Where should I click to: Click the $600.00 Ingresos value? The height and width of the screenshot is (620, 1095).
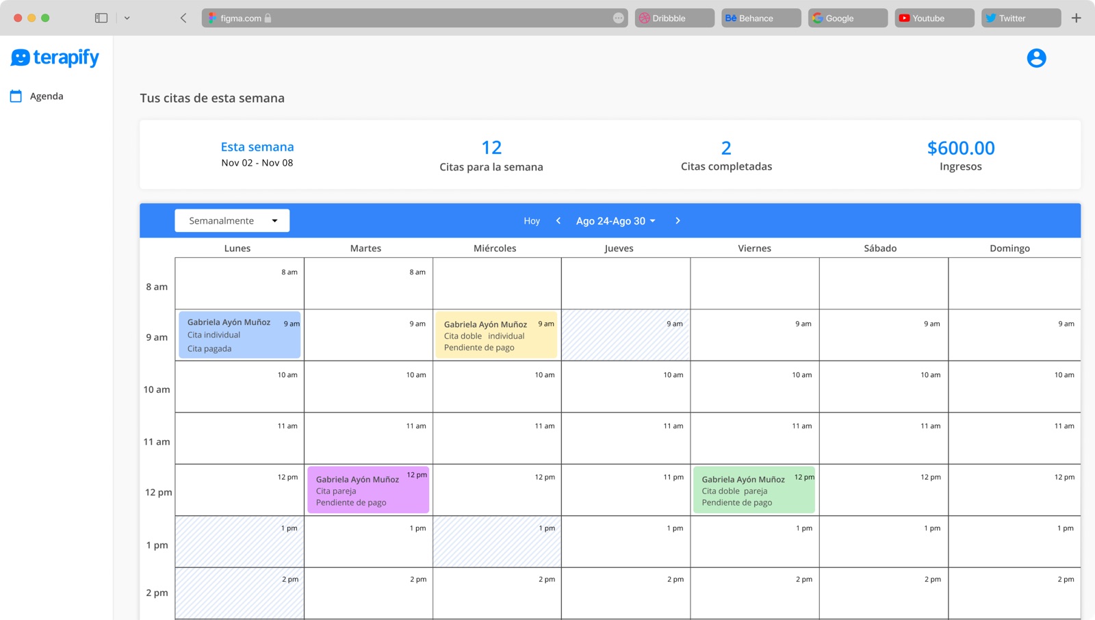pos(961,148)
